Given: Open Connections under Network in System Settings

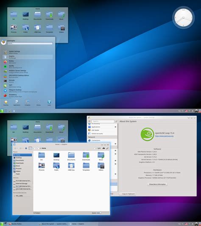Looking at the screenshot, I should (x=102, y=140).
